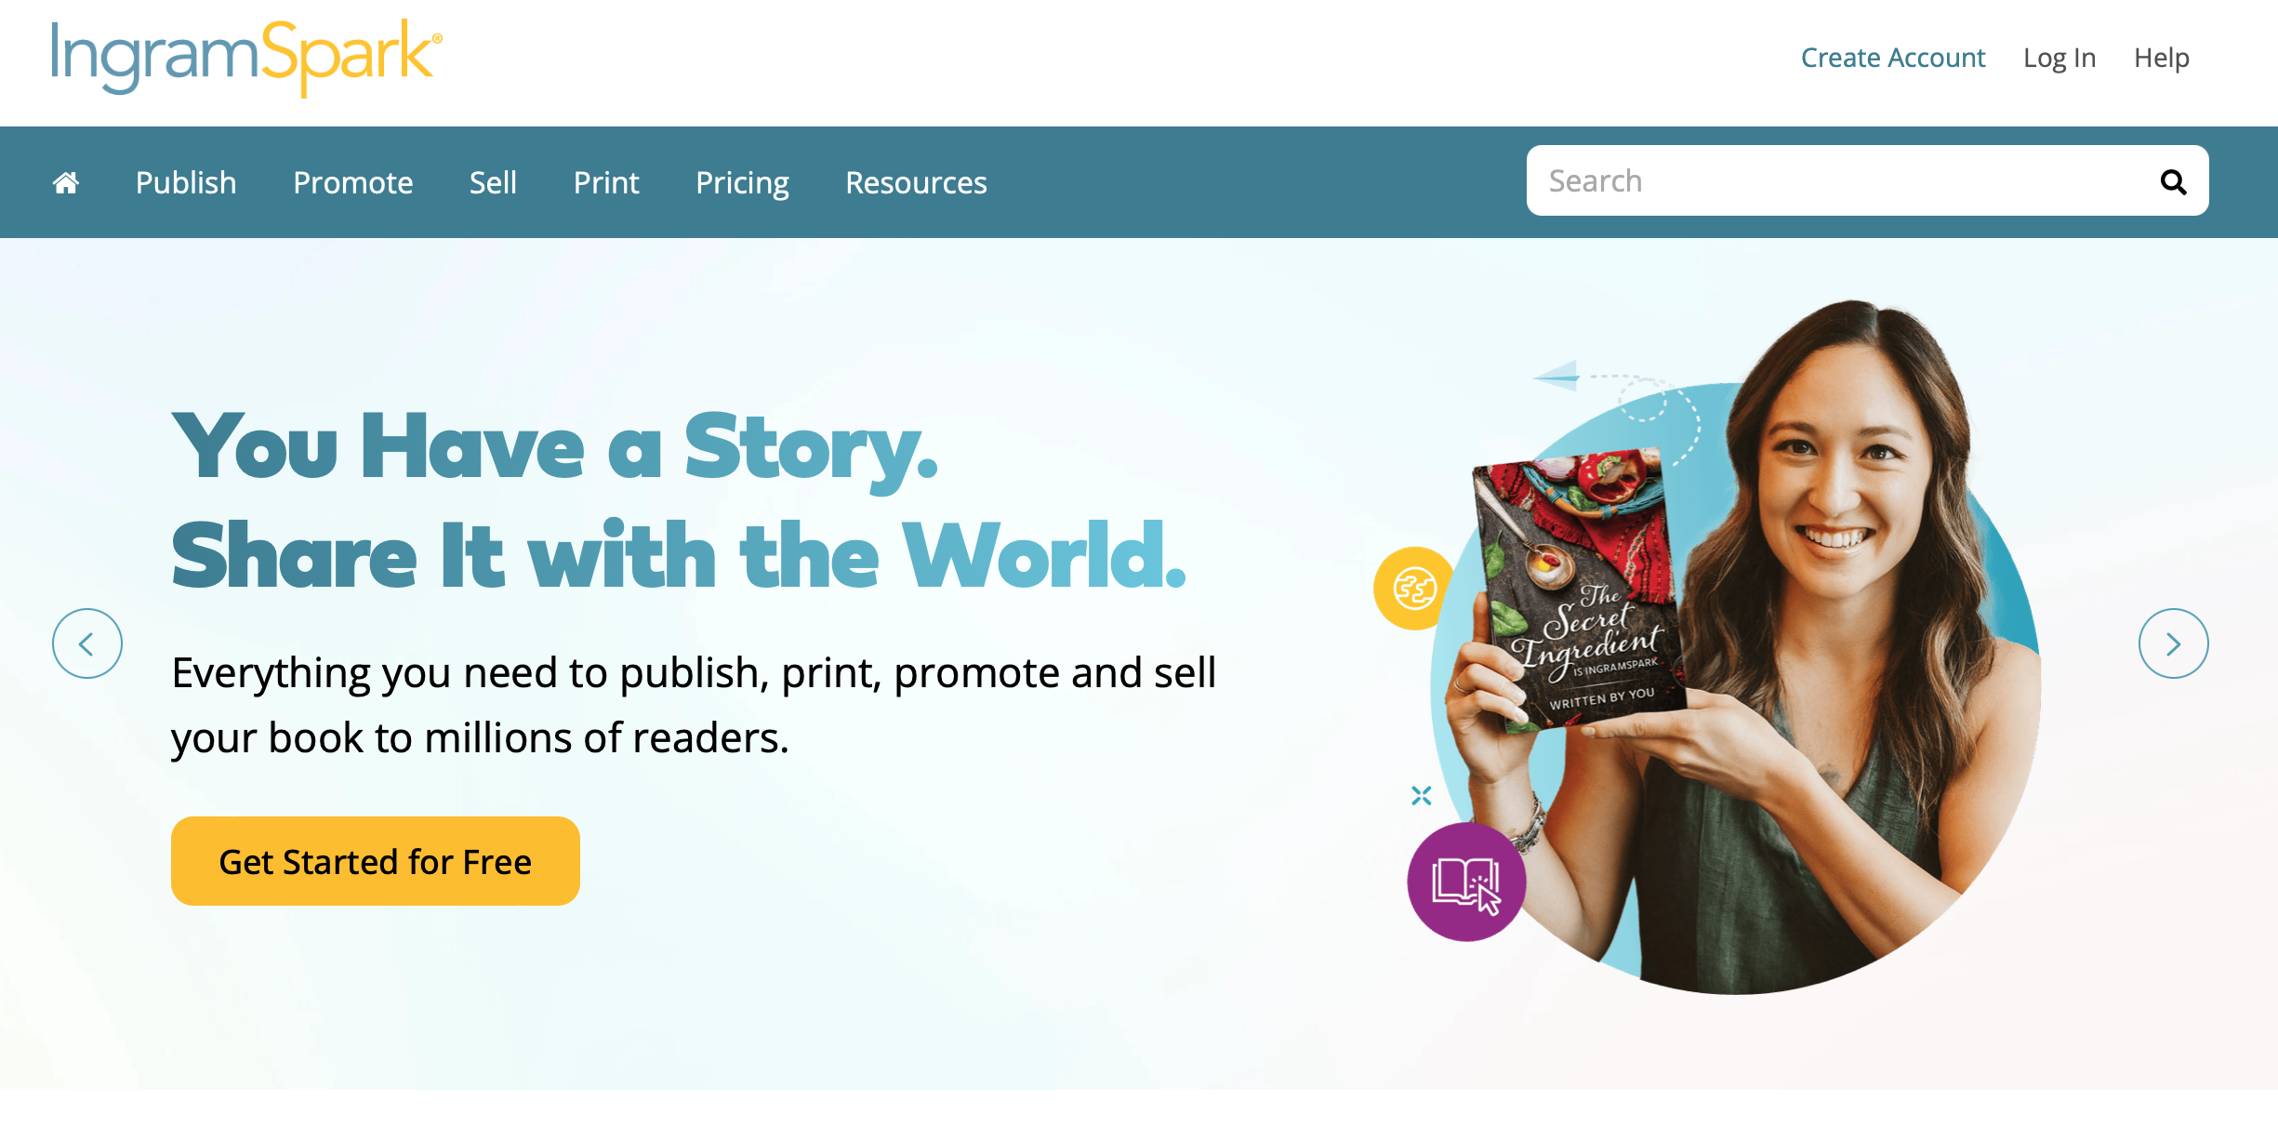Click the IngramSpark logo

pos(246,58)
